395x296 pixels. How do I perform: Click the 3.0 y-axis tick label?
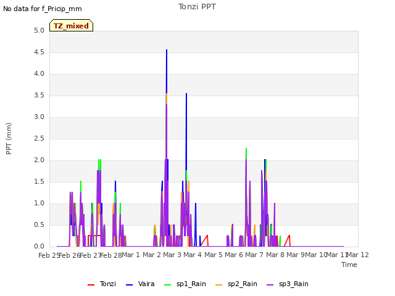[39, 117]
